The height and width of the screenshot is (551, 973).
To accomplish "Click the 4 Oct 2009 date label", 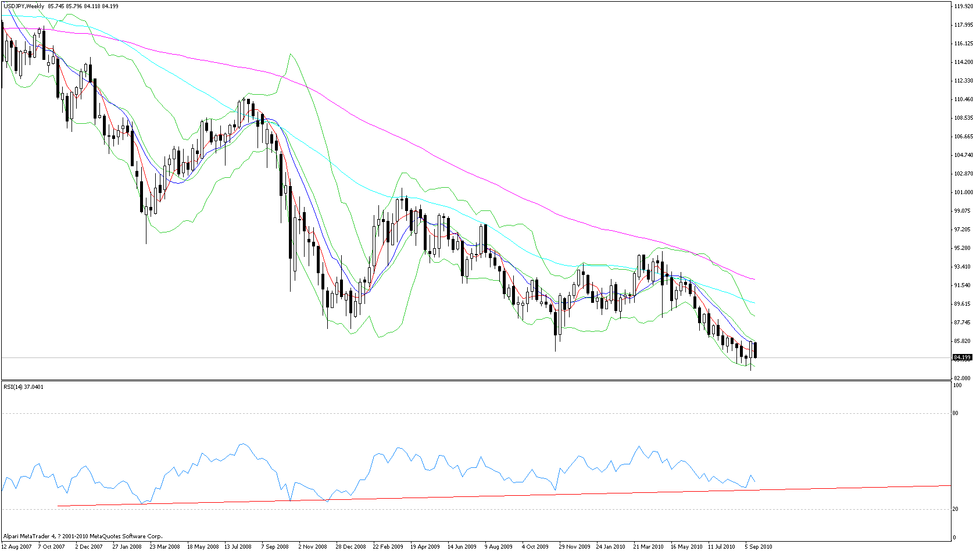I will (x=535, y=546).
